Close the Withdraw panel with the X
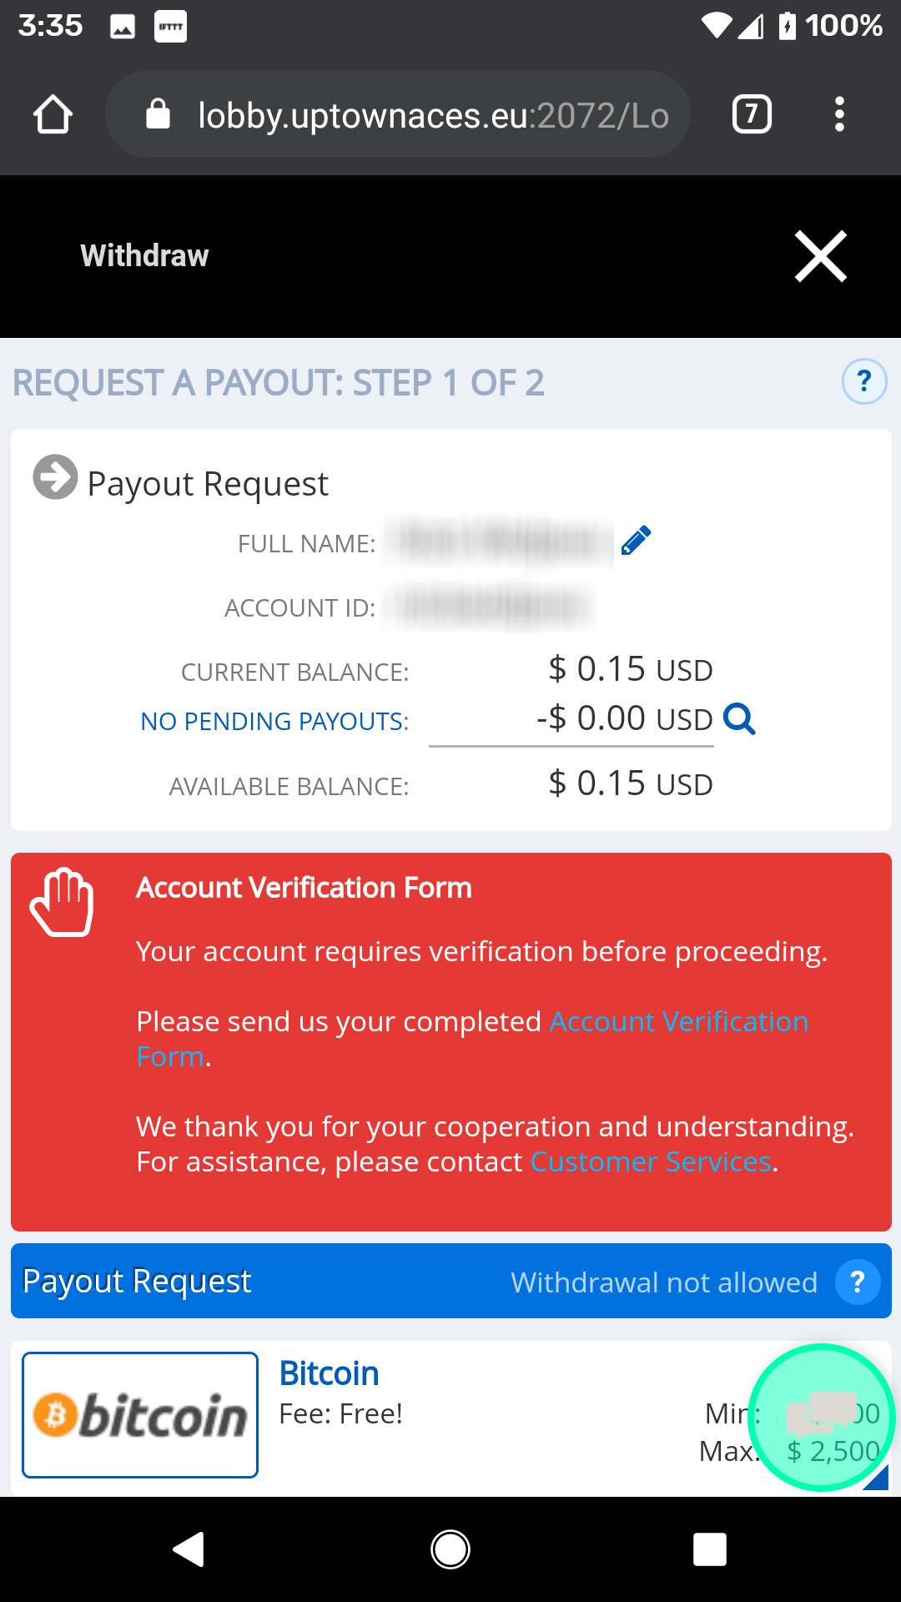The image size is (901, 1602). pyautogui.click(x=821, y=256)
